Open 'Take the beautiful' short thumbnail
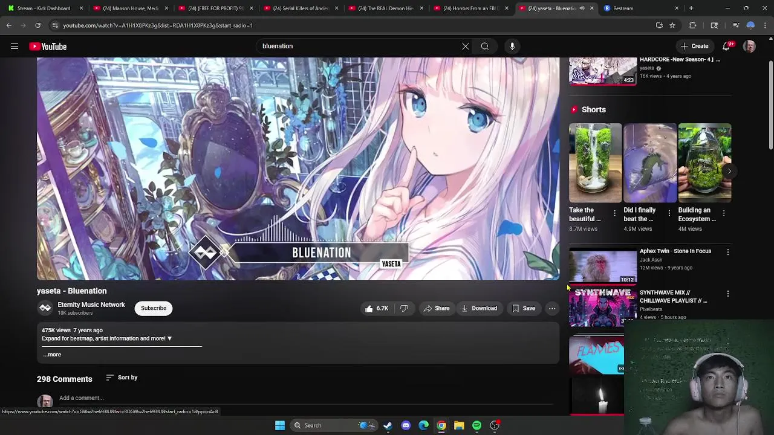 [x=595, y=163]
